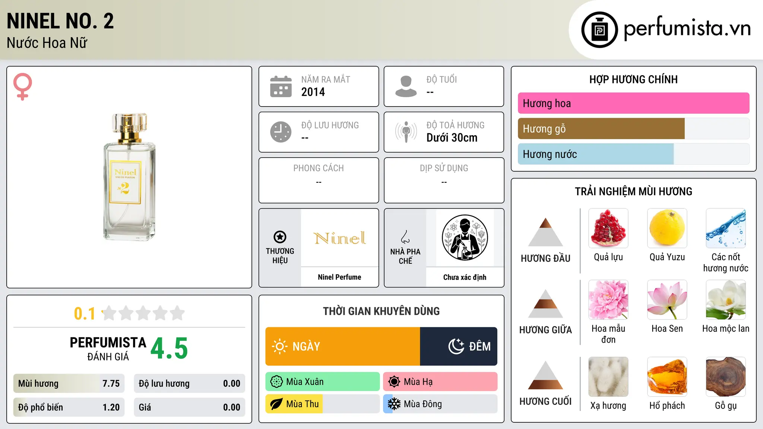Select the Quả Yuzu note image

tap(667, 228)
